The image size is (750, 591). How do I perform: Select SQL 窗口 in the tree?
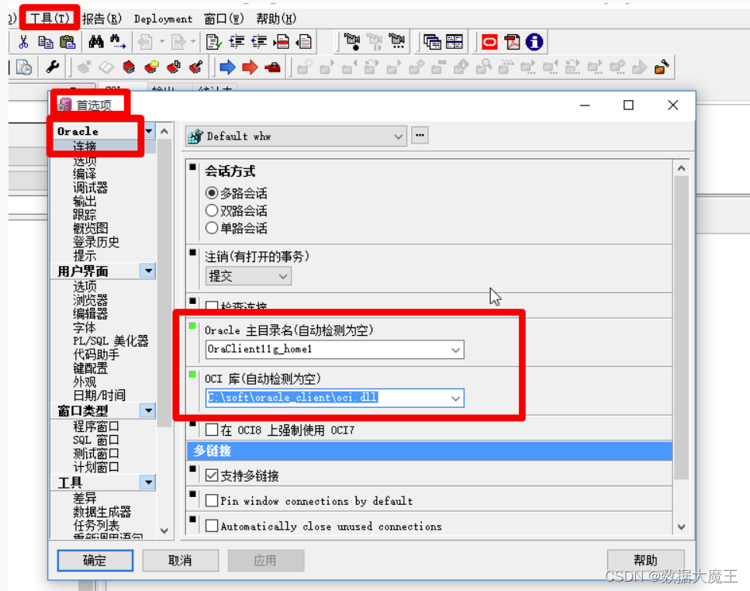[95, 440]
